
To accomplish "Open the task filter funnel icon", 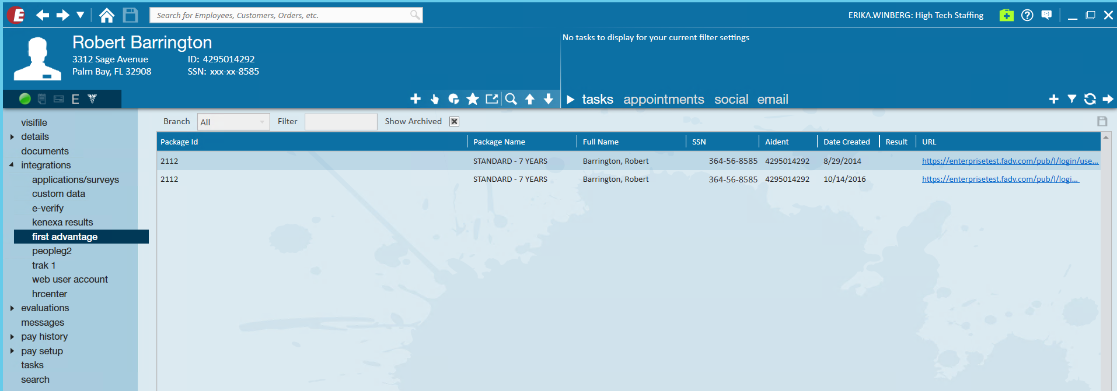I will [x=1072, y=99].
